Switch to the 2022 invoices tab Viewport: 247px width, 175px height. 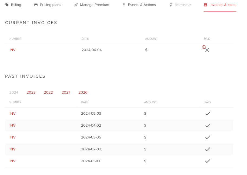coord(48,92)
